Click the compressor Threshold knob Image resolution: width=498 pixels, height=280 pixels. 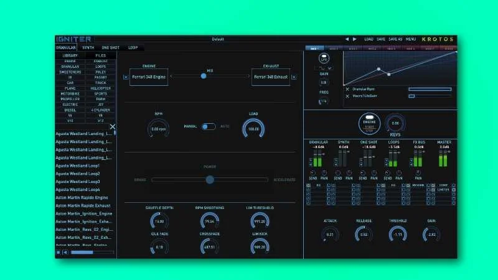398,235
